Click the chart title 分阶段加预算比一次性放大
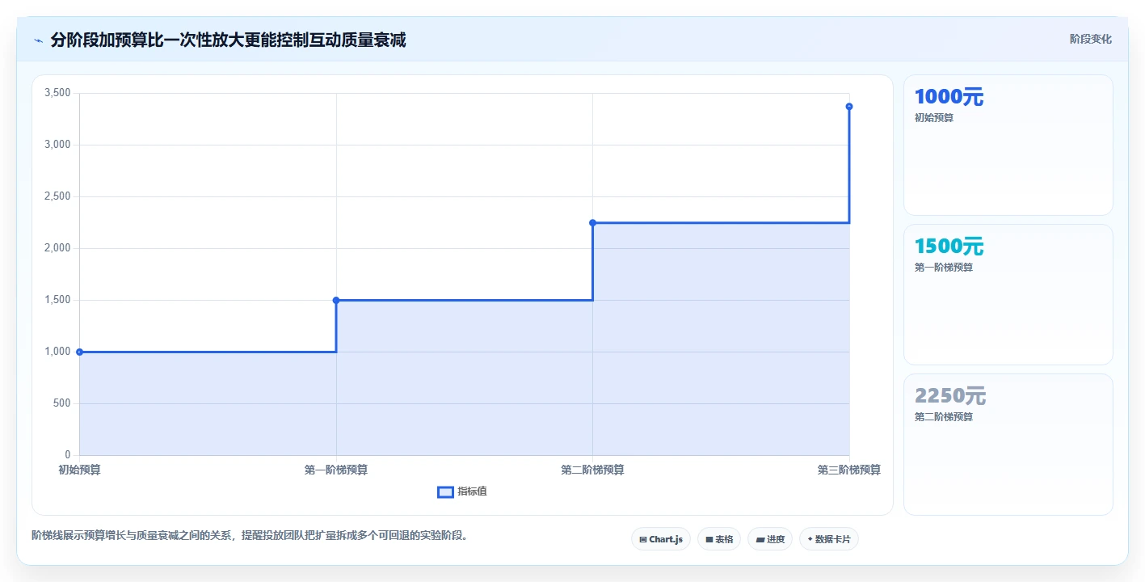 [228, 40]
